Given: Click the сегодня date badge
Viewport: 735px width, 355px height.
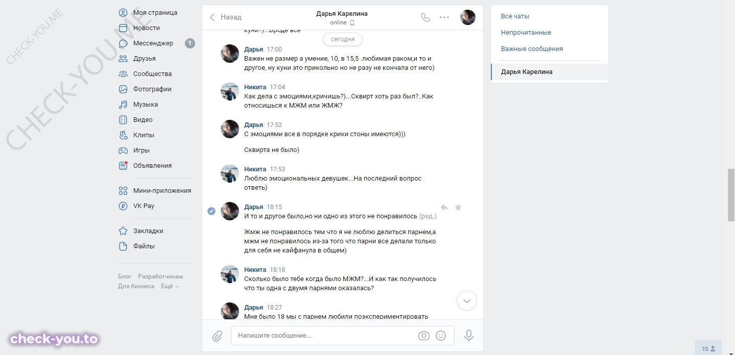Looking at the screenshot, I should click(343, 39).
